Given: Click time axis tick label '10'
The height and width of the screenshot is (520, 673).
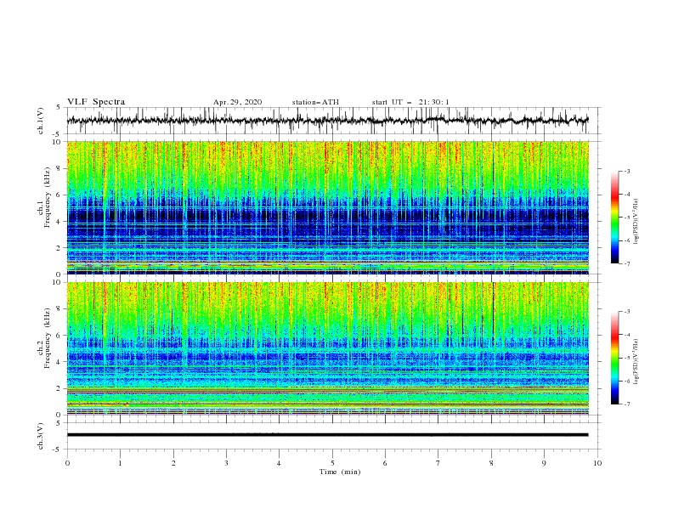Looking at the screenshot, I should pyautogui.click(x=597, y=463).
